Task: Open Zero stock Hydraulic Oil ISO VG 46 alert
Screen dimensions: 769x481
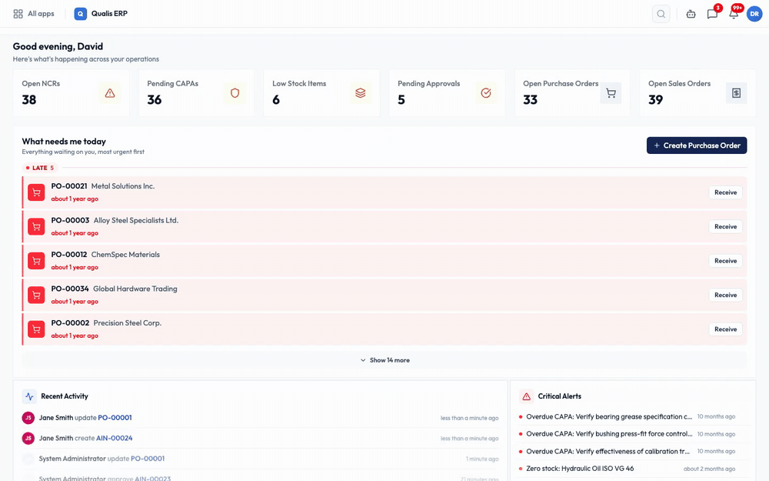Action: [580, 469]
